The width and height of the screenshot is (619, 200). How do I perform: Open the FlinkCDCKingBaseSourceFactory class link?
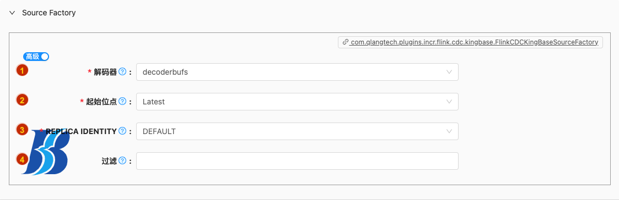[x=471, y=42]
